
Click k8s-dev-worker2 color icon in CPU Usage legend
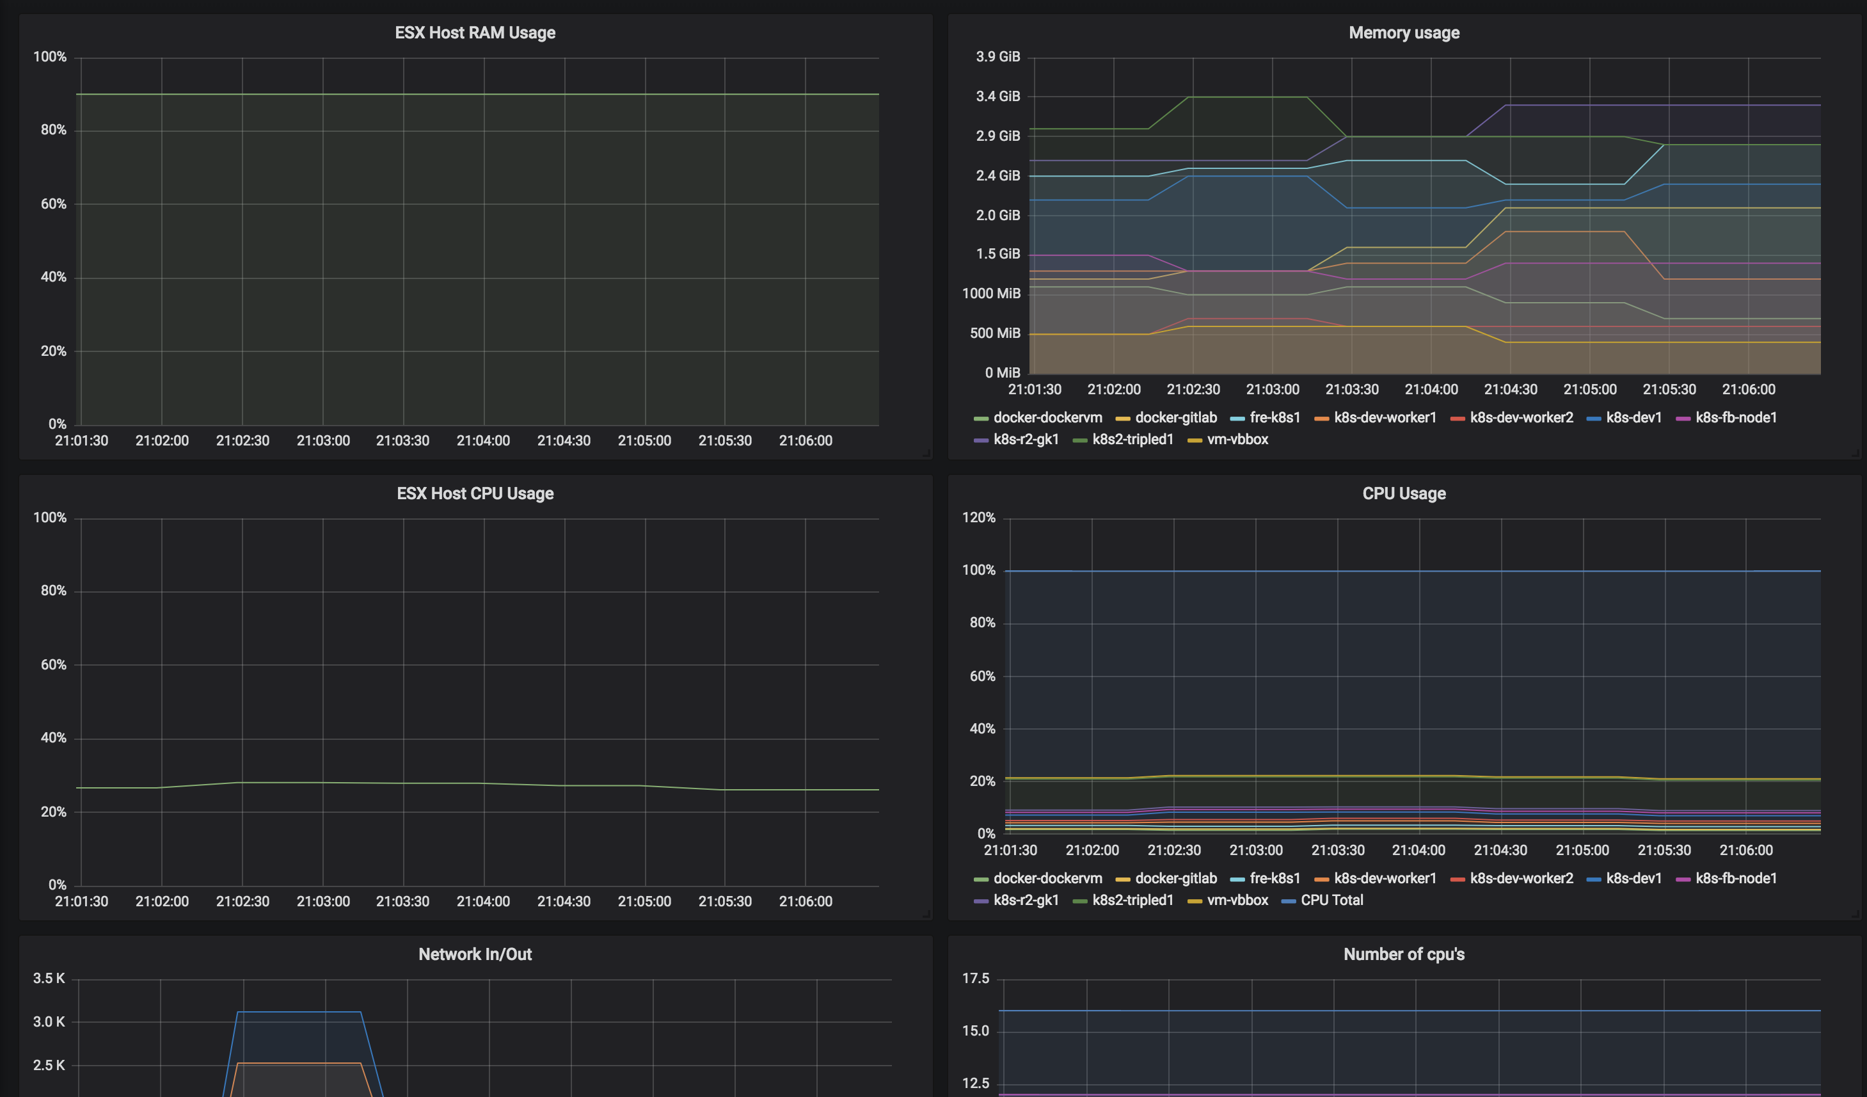1458,880
